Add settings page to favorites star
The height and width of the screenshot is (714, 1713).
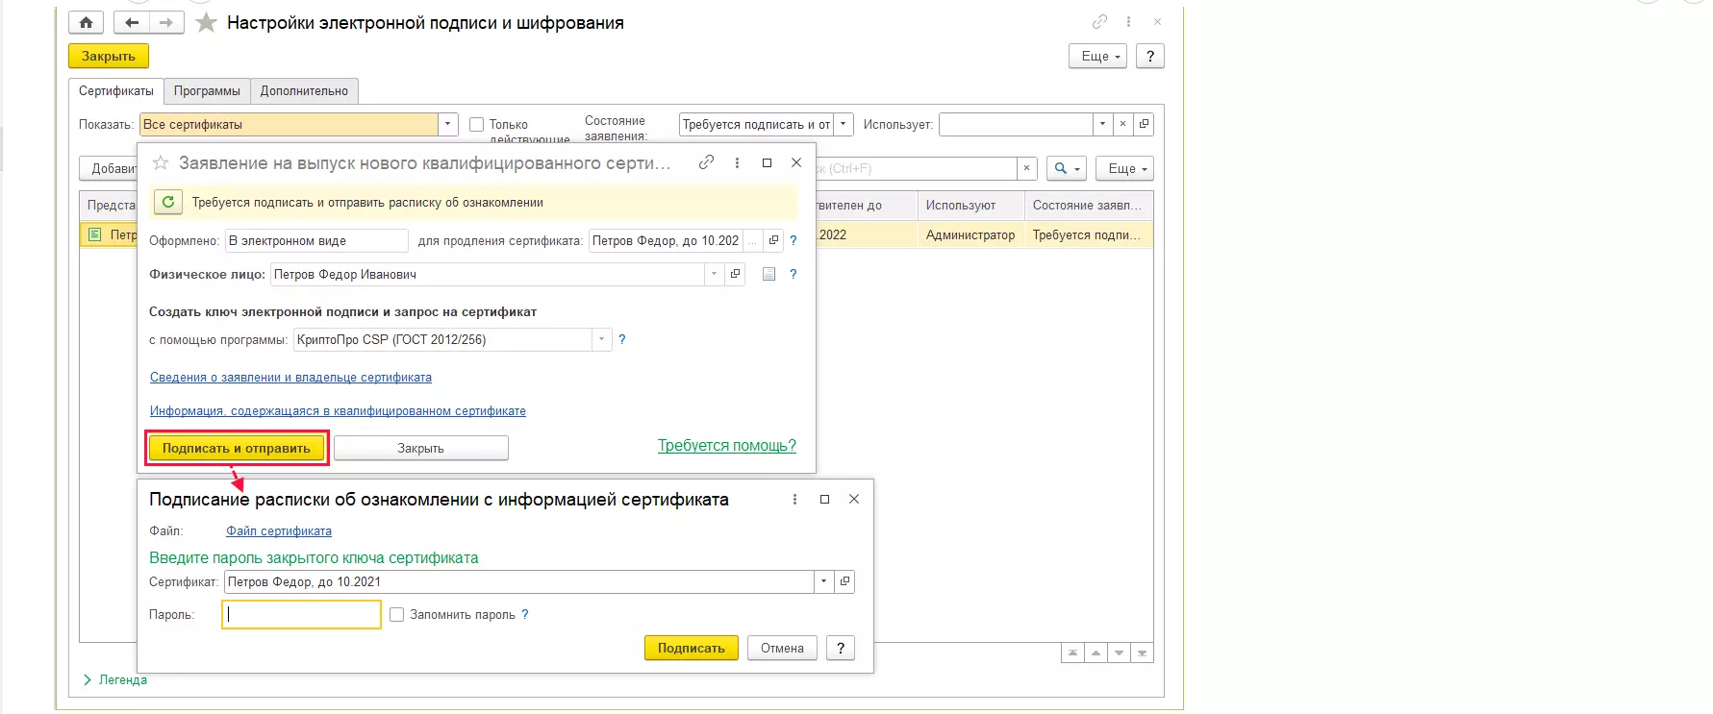[x=206, y=22]
